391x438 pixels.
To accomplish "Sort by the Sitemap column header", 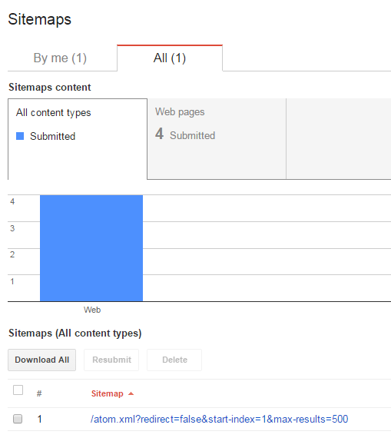I will [x=108, y=393].
